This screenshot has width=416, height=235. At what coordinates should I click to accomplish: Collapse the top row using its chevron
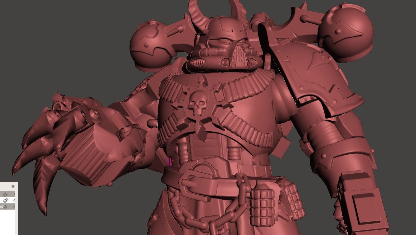point(14,194)
